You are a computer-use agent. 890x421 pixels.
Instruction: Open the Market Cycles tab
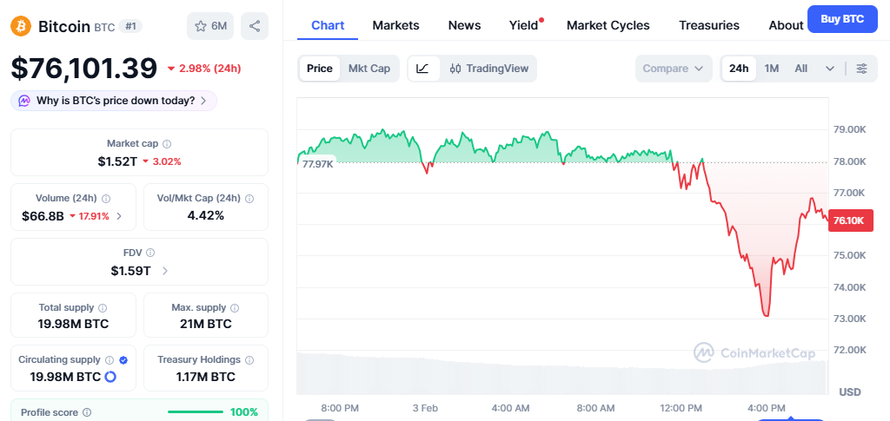[x=608, y=25]
